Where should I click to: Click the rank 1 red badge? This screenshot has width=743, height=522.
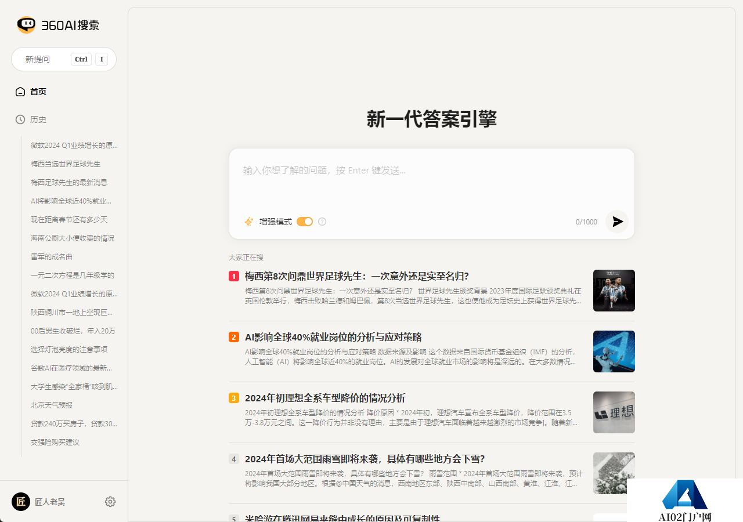pos(234,276)
